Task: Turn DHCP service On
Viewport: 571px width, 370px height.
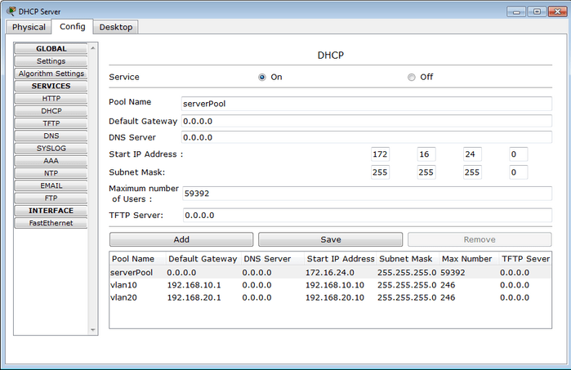Action: click(x=262, y=77)
